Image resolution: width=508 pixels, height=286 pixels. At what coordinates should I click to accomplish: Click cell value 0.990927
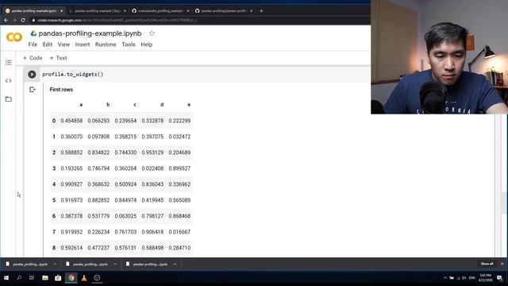(x=71, y=184)
